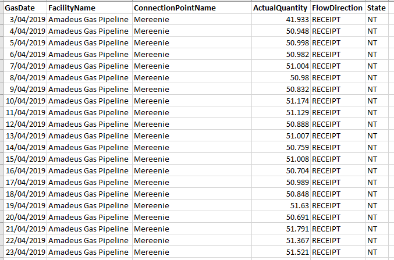Viewport: 394px width, 260px height.
Task: Select the ActualQuantity header cell
Action: pyautogui.click(x=281, y=8)
